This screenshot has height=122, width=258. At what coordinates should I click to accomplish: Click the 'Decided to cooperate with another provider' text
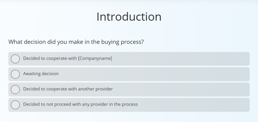(68, 89)
